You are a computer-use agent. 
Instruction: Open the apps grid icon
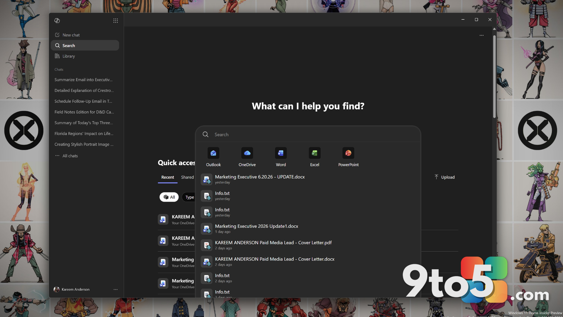tap(116, 21)
